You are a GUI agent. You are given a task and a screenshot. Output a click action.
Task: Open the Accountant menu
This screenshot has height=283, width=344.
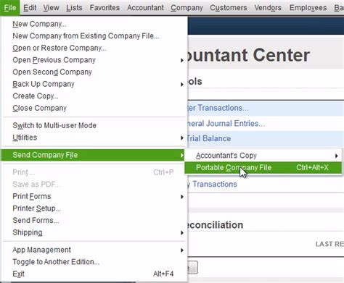tap(145, 8)
